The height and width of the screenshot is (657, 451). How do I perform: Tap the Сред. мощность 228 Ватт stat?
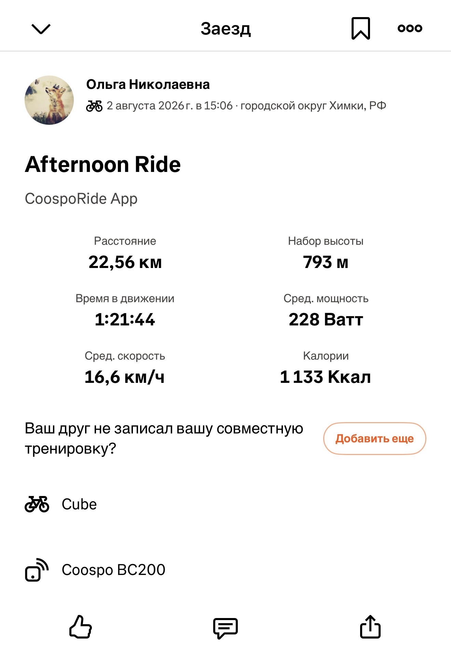(x=326, y=310)
